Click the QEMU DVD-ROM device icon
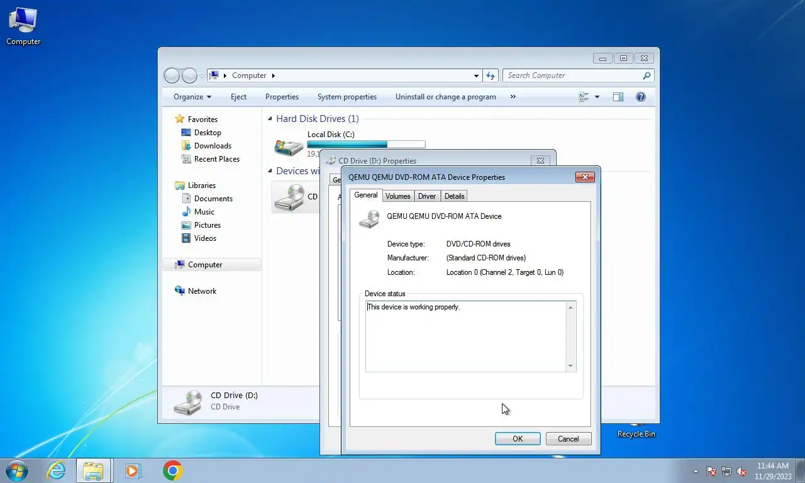This screenshot has width=805, height=483. coord(369,219)
